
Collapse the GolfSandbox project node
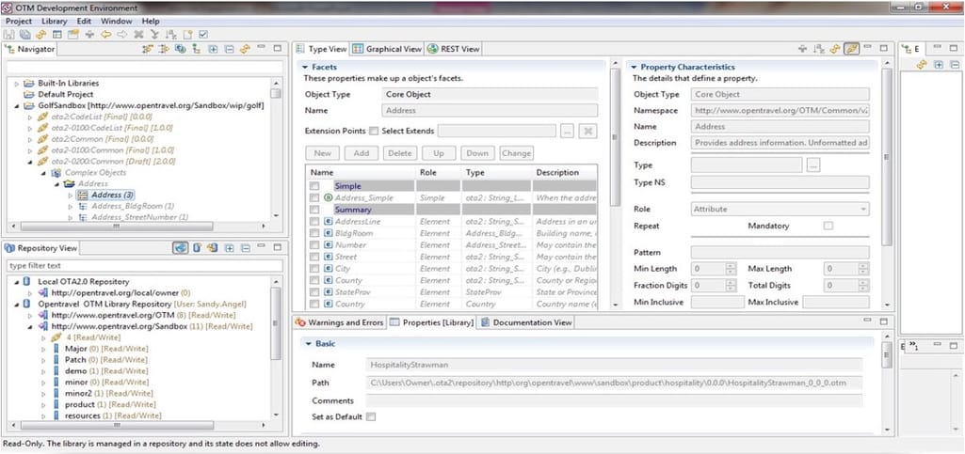[x=15, y=106]
